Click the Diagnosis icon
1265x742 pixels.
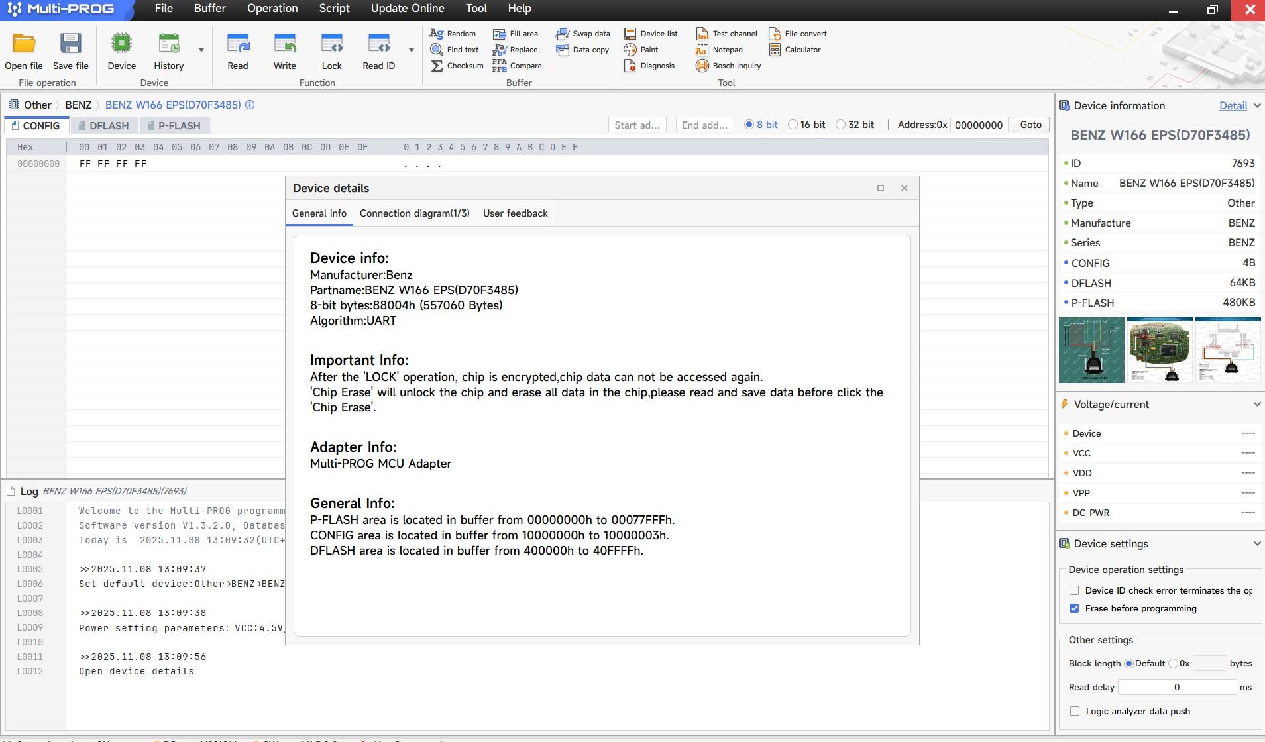click(630, 66)
